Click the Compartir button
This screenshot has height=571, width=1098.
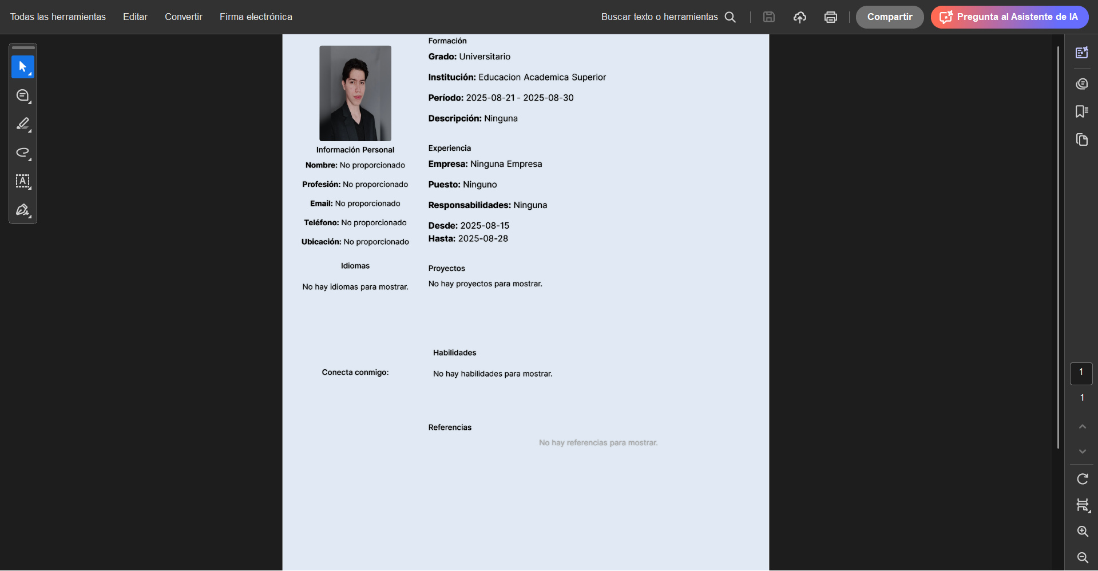[889, 17]
